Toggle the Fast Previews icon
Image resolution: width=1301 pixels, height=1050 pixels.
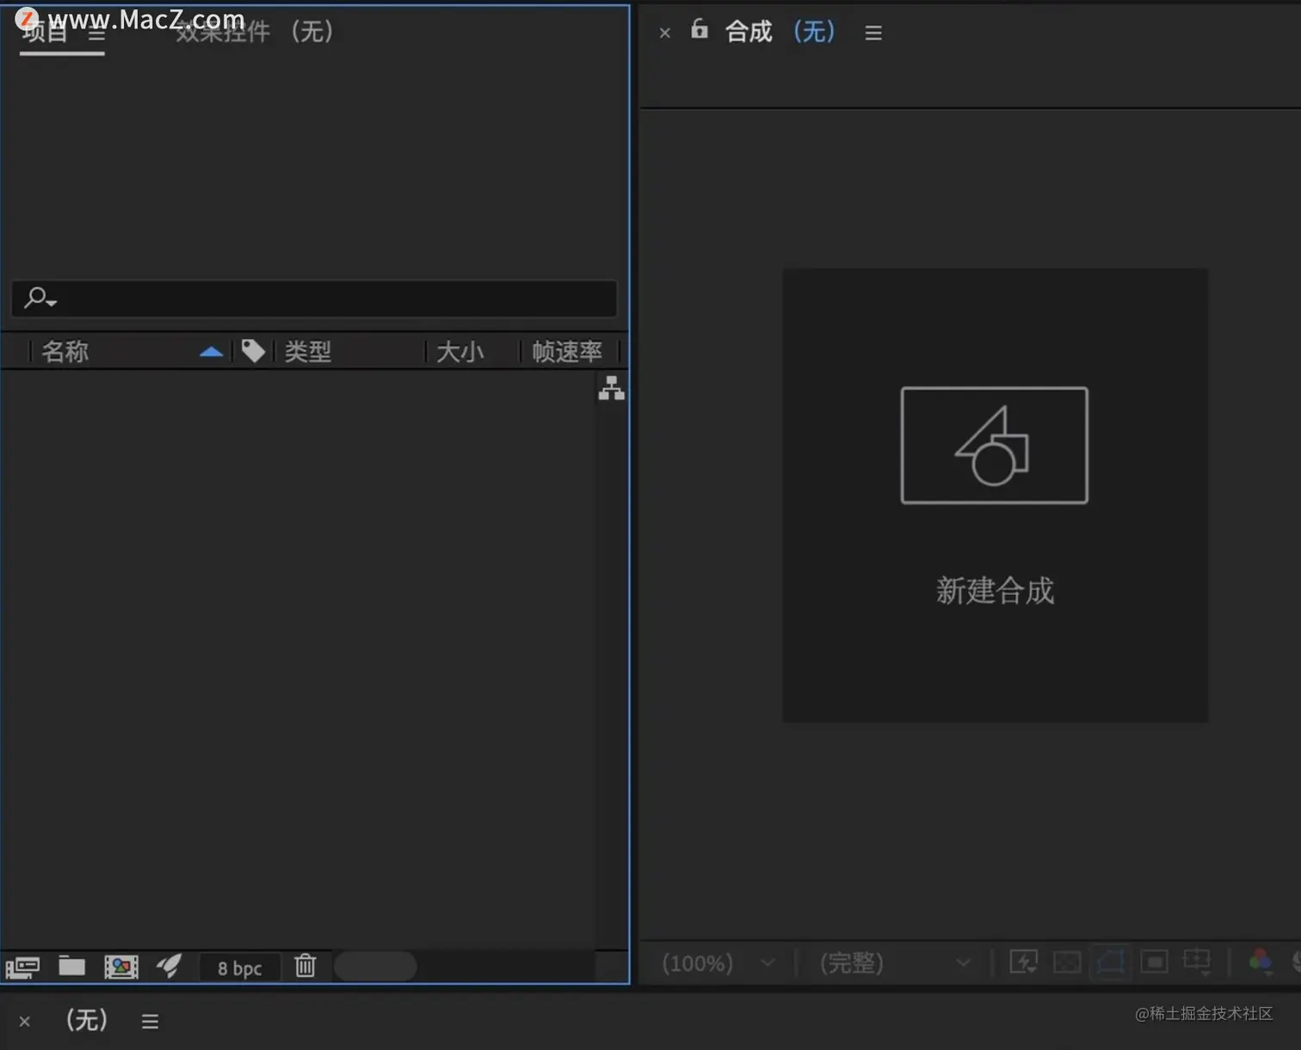[1023, 961]
